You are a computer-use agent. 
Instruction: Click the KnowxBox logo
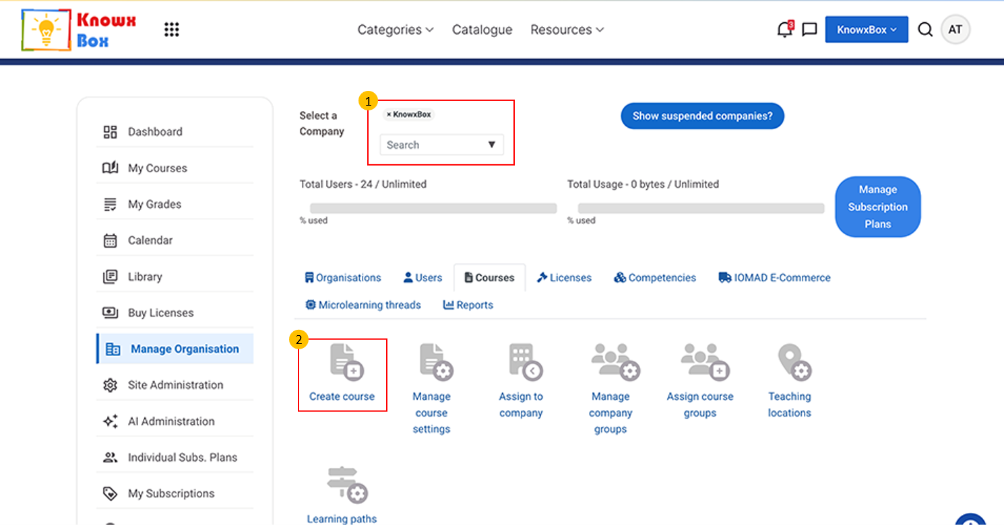click(x=79, y=30)
